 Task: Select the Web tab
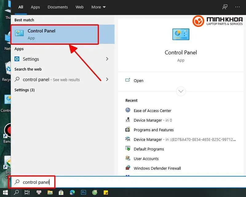pyautogui.click(x=80, y=7)
